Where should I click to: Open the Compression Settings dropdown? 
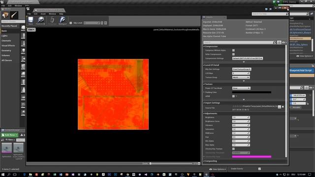248,59
